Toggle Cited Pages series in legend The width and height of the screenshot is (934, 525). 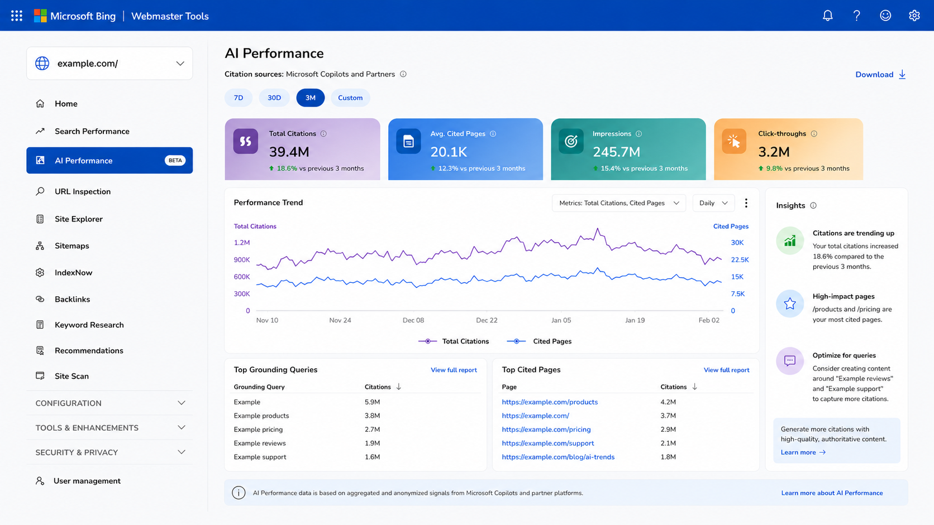point(539,341)
